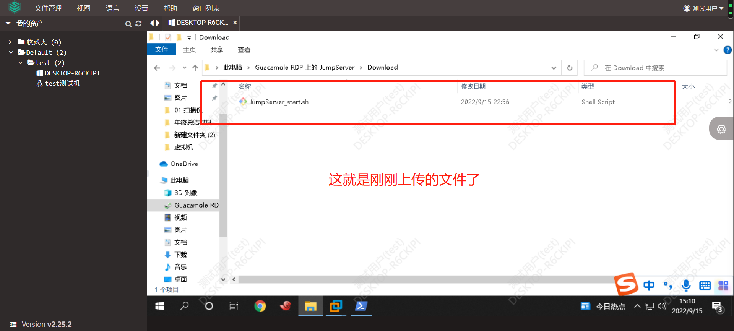734x331 pixels.
Task: Click the Explorer help question icon
Action: click(x=728, y=50)
